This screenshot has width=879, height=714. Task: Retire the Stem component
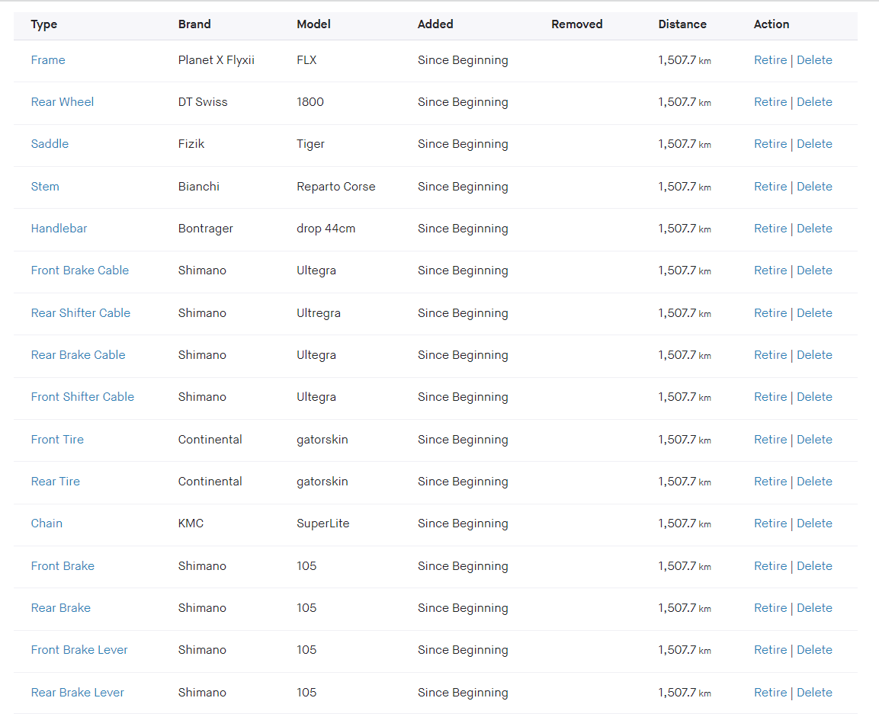click(770, 187)
